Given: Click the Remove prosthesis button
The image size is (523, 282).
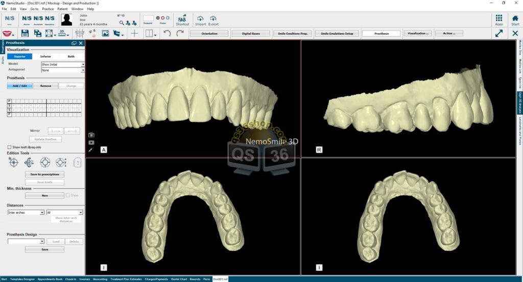Looking at the screenshot, I should coord(45,86).
